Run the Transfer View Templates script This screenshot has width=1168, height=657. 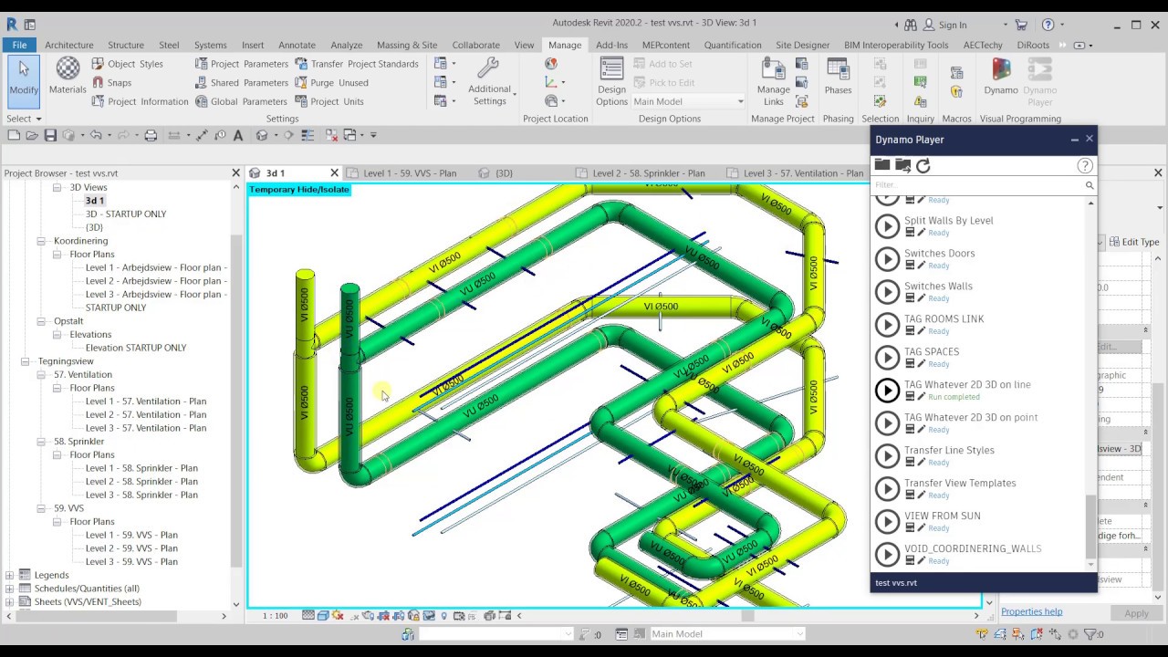(887, 489)
